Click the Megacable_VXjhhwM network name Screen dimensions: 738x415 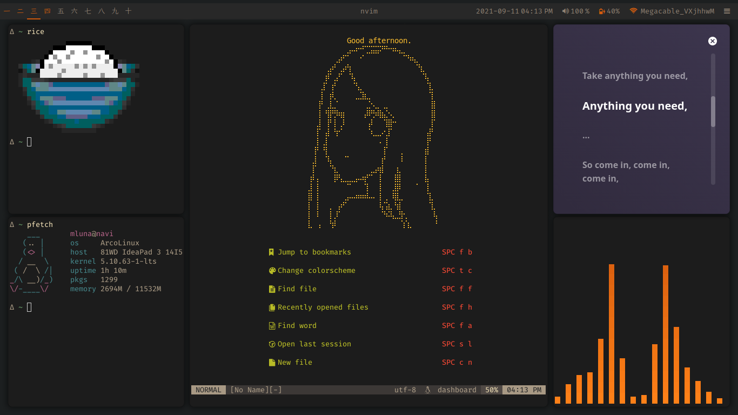point(677,11)
